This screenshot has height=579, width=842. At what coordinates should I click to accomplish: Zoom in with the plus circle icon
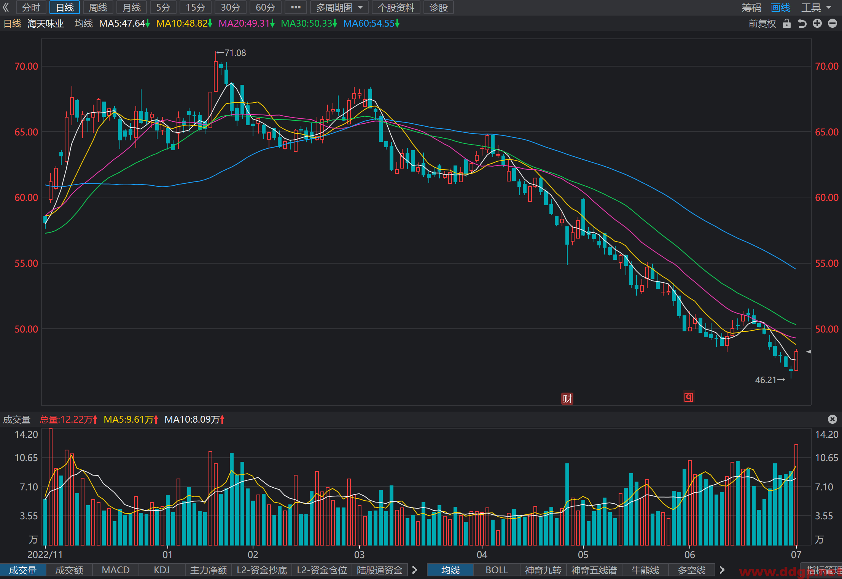click(x=817, y=24)
